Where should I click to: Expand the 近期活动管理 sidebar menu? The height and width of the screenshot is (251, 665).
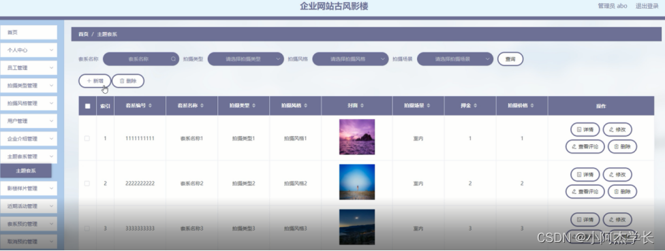29,206
